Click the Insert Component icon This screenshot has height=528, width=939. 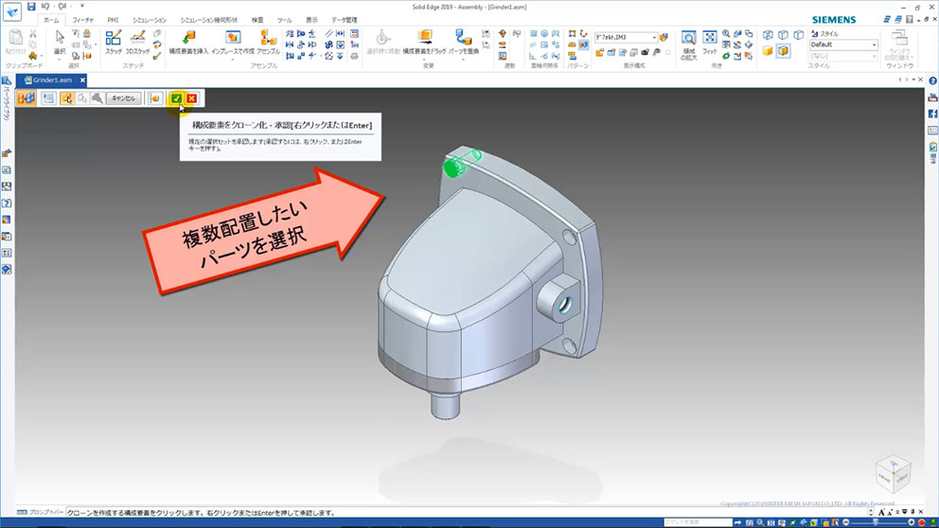click(187, 39)
